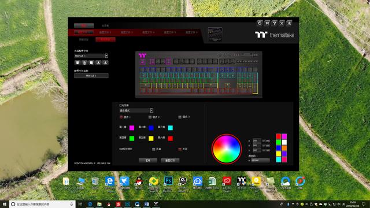Click the cyan swatch for the third row

171,128
